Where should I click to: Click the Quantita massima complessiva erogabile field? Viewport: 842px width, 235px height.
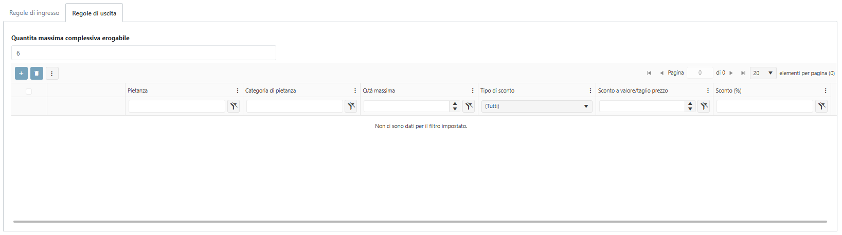[144, 53]
